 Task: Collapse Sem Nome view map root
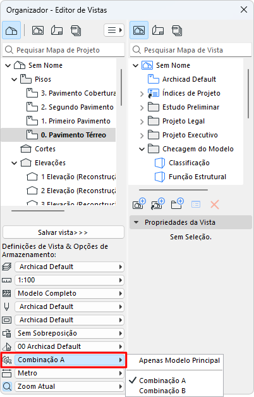pyautogui.click(x=135, y=66)
